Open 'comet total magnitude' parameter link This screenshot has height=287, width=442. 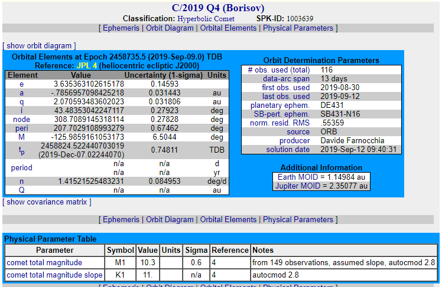coord(44,263)
